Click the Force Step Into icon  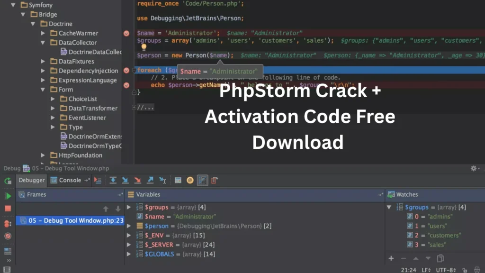click(x=138, y=180)
